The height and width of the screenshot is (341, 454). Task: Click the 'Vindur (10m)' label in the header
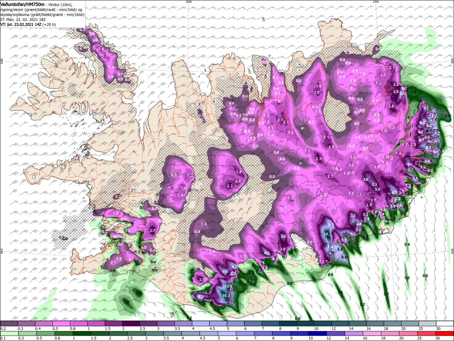tap(60, 4)
